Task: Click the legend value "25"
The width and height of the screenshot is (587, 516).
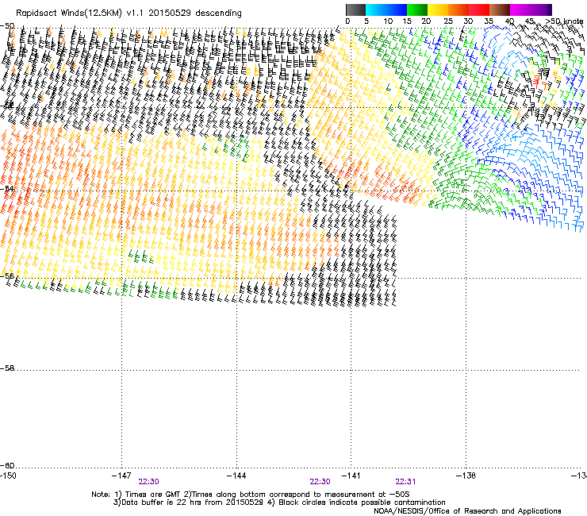Action: (448, 21)
